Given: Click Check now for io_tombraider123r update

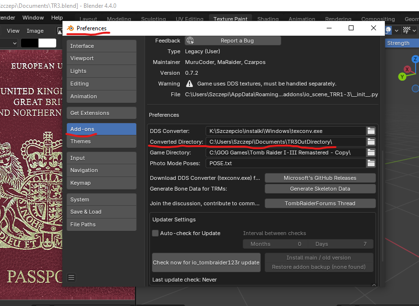Looking at the screenshot, I should tap(206, 262).
